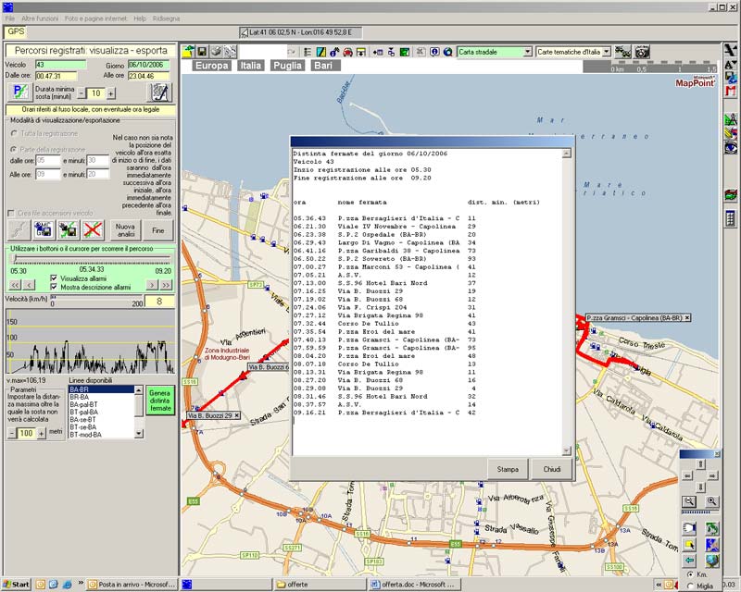Open the Altre funzioni menu

tap(40, 18)
